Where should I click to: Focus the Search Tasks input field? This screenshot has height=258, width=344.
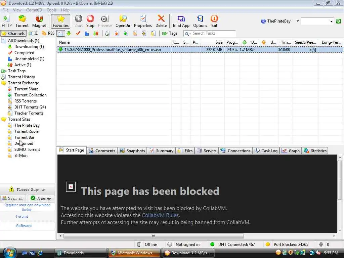coord(213,33)
